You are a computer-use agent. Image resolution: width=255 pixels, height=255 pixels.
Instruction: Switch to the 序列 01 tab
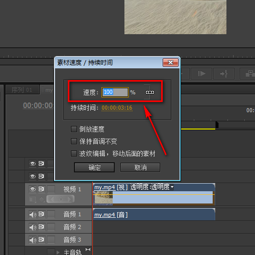click(22, 90)
